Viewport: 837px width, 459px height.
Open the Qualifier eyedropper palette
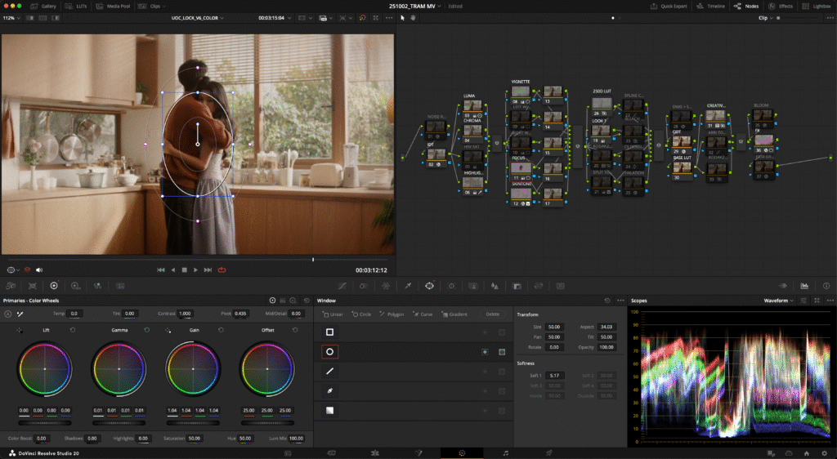(x=406, y=286)
